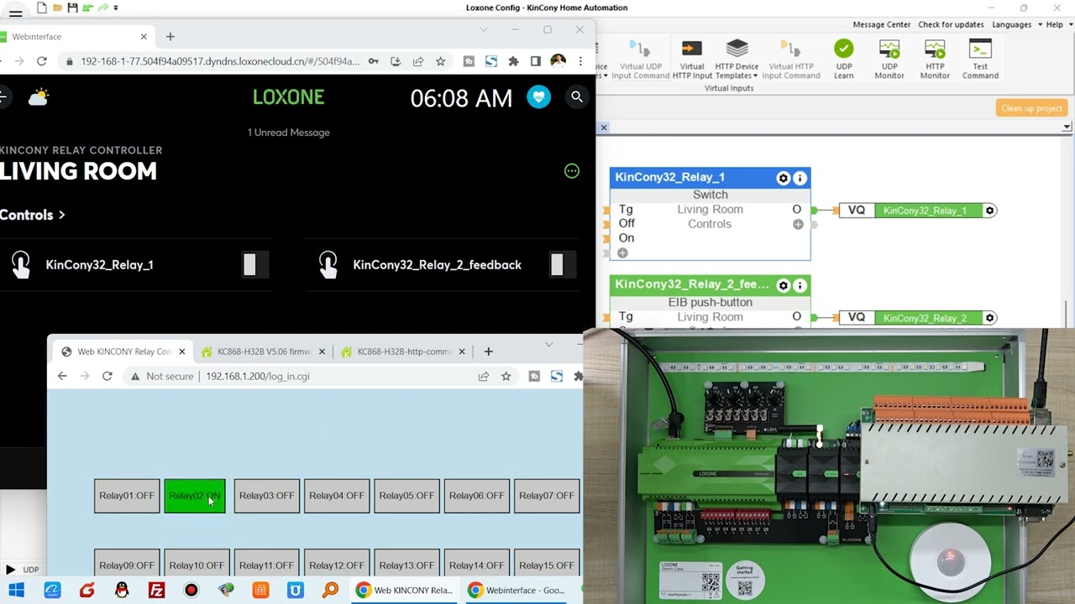Show info for KinCony32_Relay_1 block
This screenshot has width=1075, height=604.
coord(800,178)
